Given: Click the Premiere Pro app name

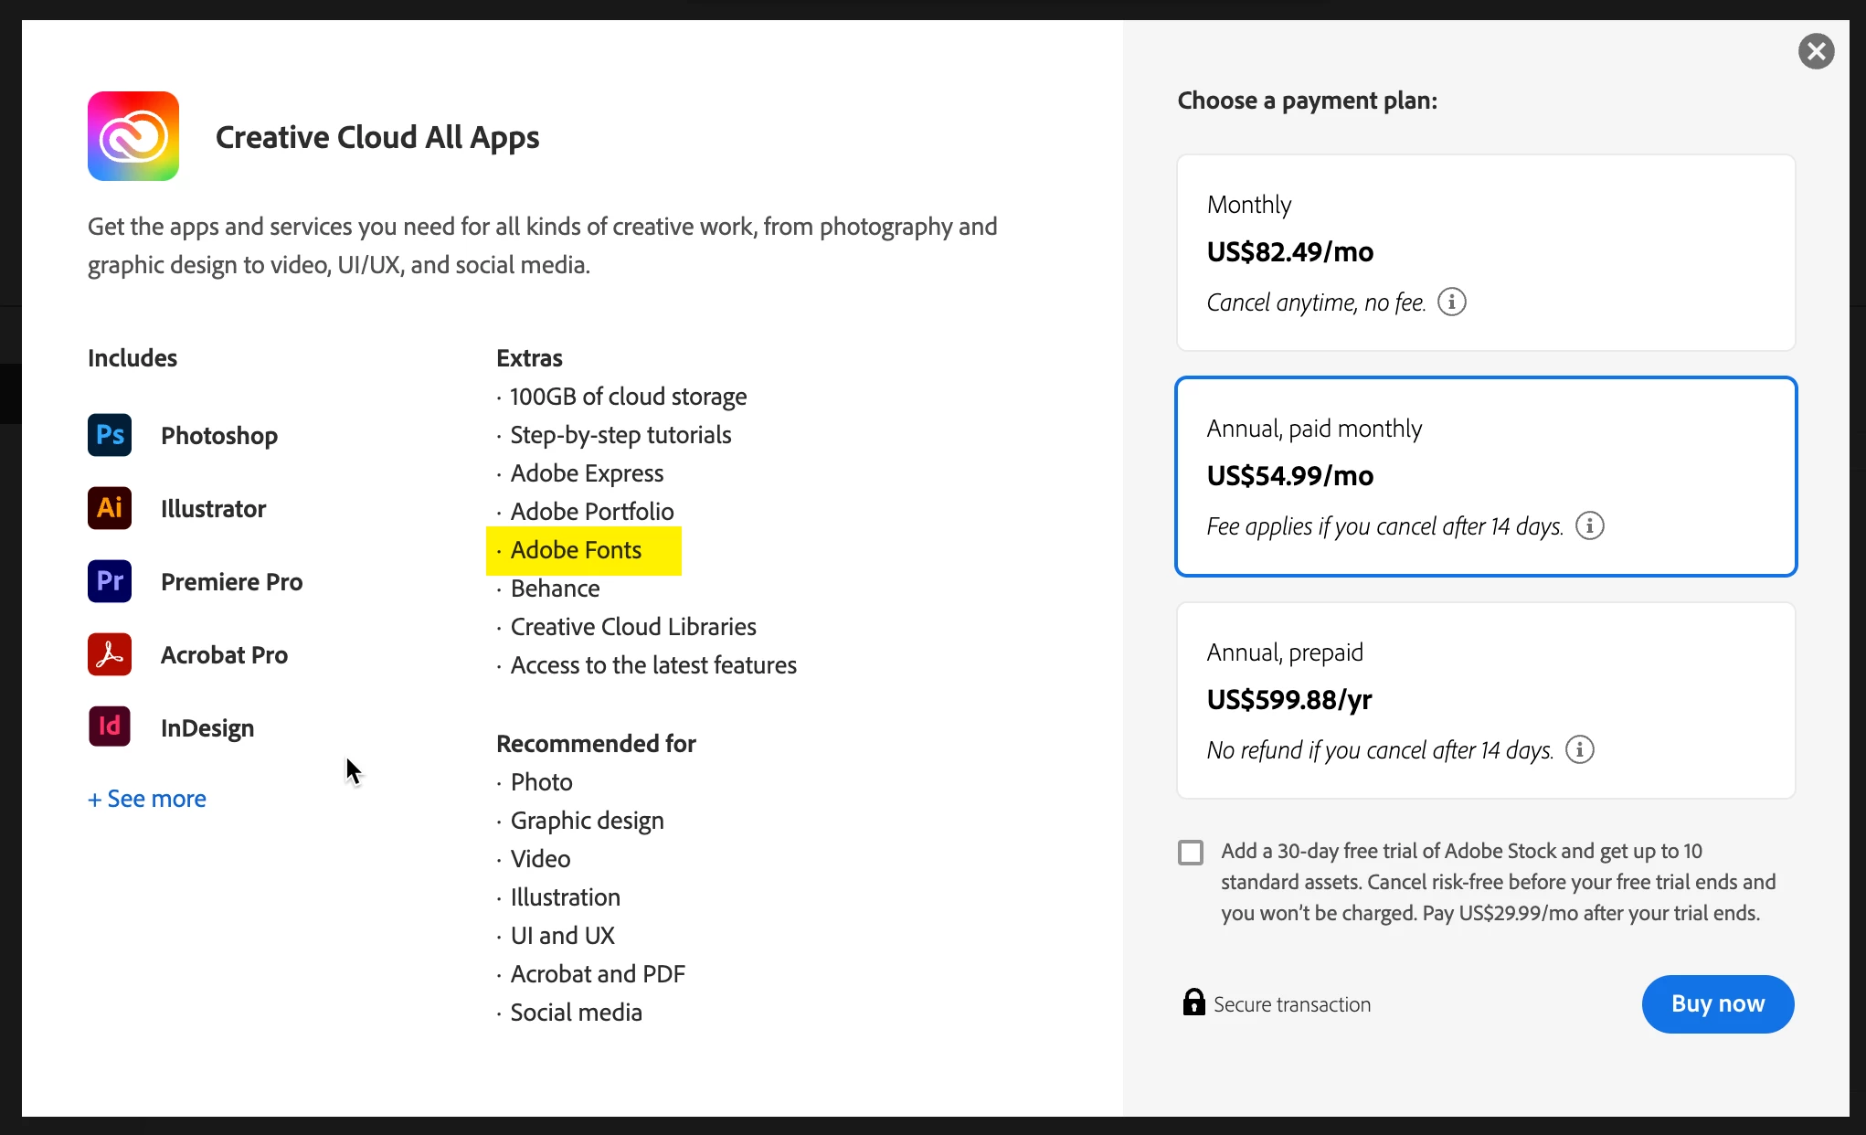Looking at the screenshot, I should click(x=231, y=582).
